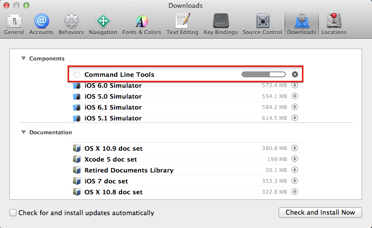Download the Xcode 5 doc set
Screen dimensions: 372x228
[x=295, y=159]
